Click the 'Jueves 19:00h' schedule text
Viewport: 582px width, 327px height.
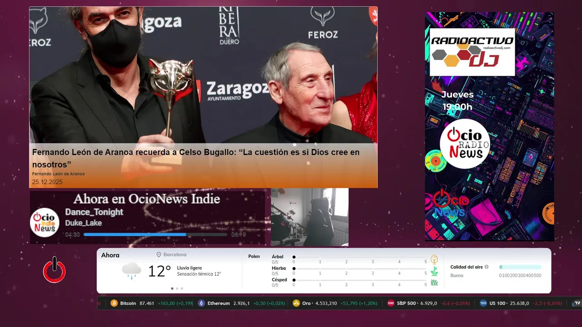click(457, 101)
